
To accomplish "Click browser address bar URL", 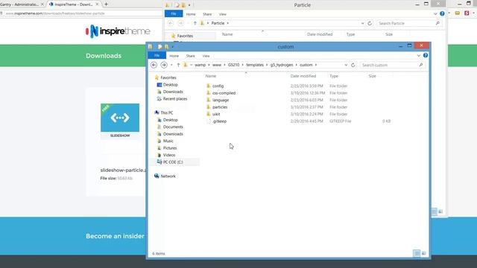I will point(55,13).
